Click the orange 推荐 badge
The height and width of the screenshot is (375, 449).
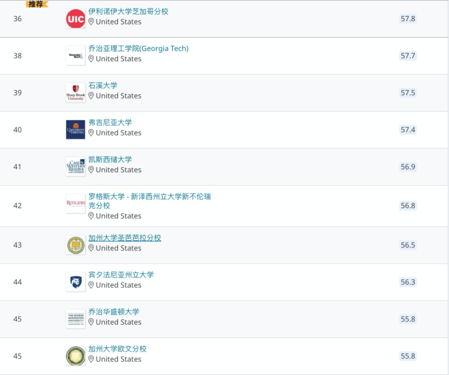(37, 4)
